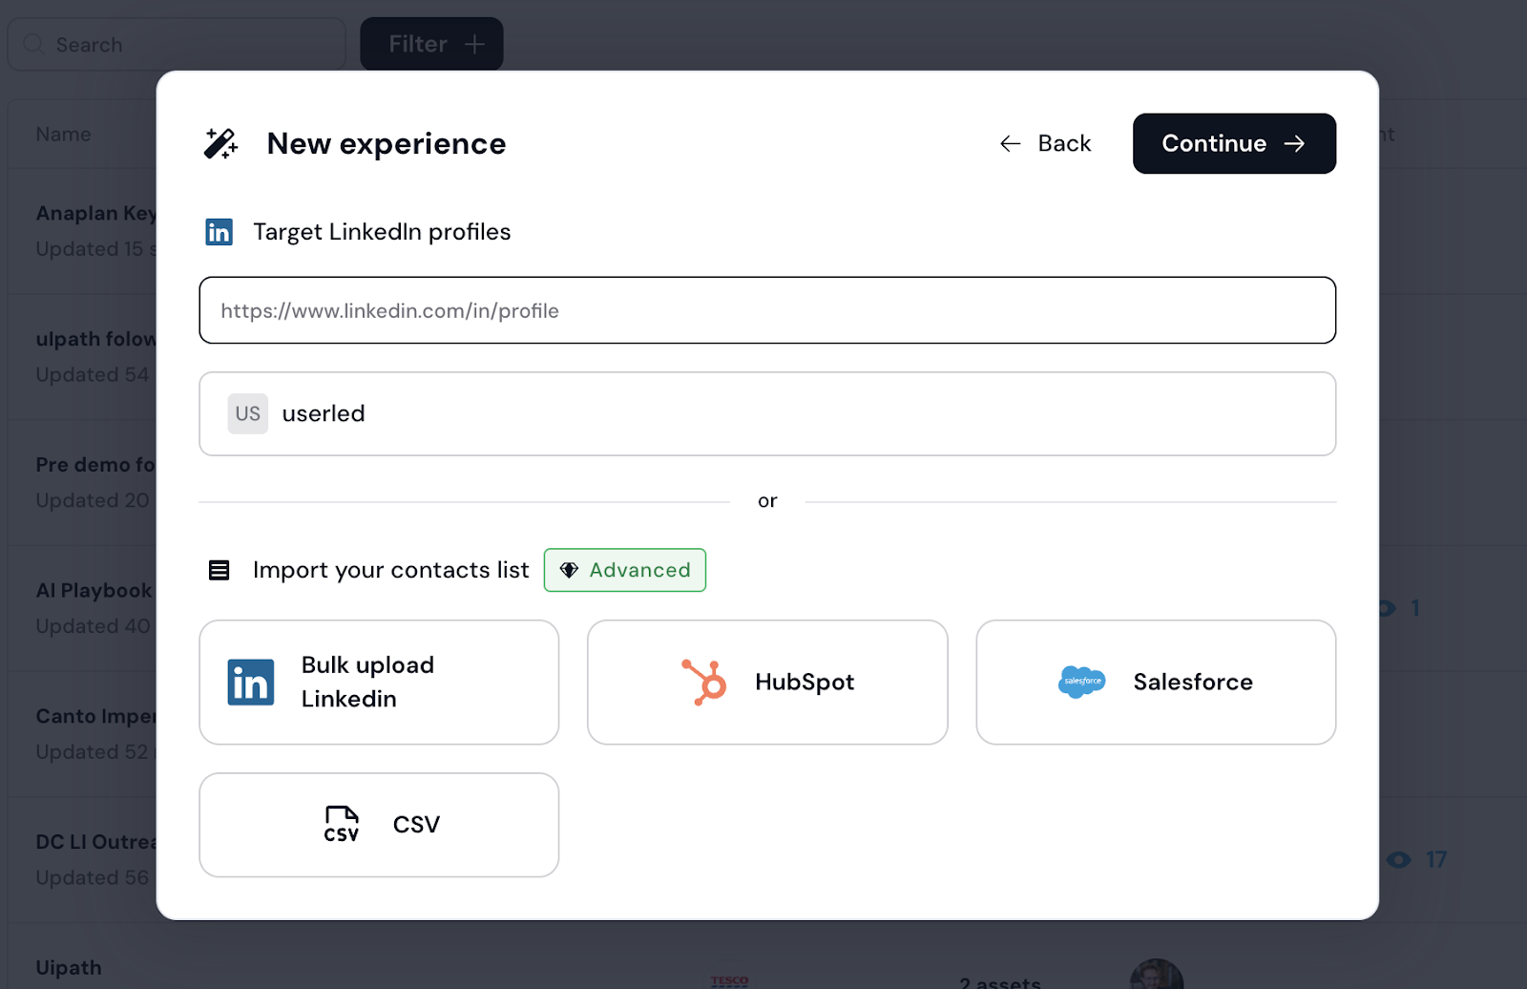This screenshot has height=989, width=1527.
Task: Click the Target LinkedIn profiles label
Action: tap(382, 232)
